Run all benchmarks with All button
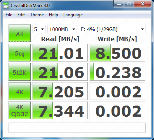 (x=20, y=33)
